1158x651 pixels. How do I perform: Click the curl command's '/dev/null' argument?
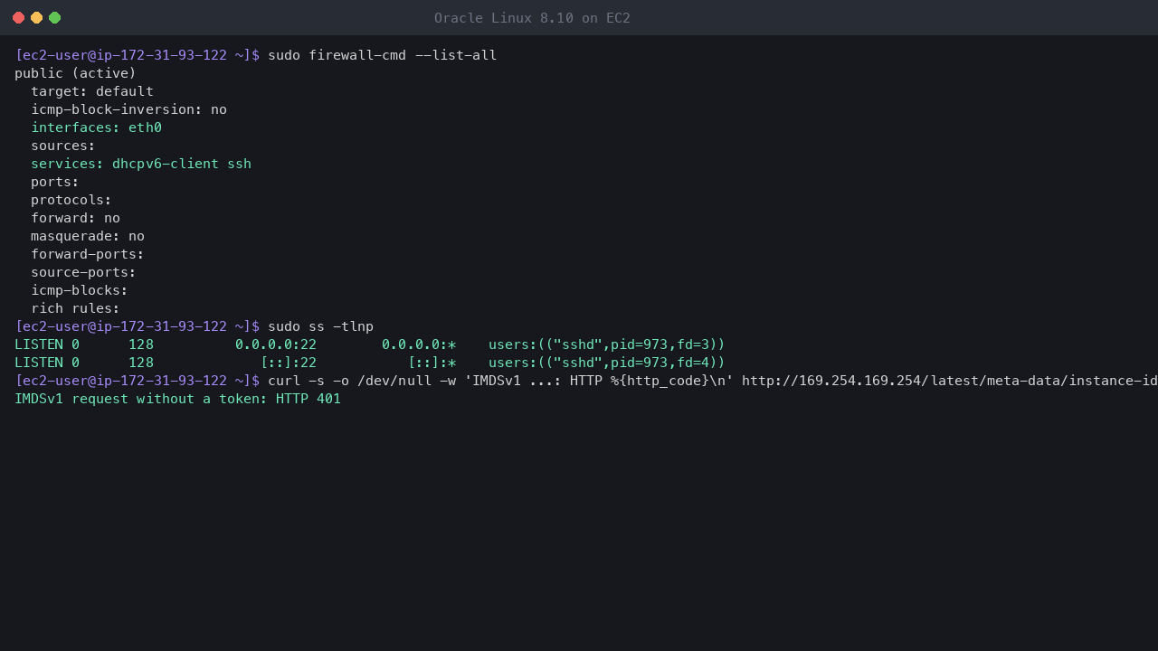tap(394, 381)
